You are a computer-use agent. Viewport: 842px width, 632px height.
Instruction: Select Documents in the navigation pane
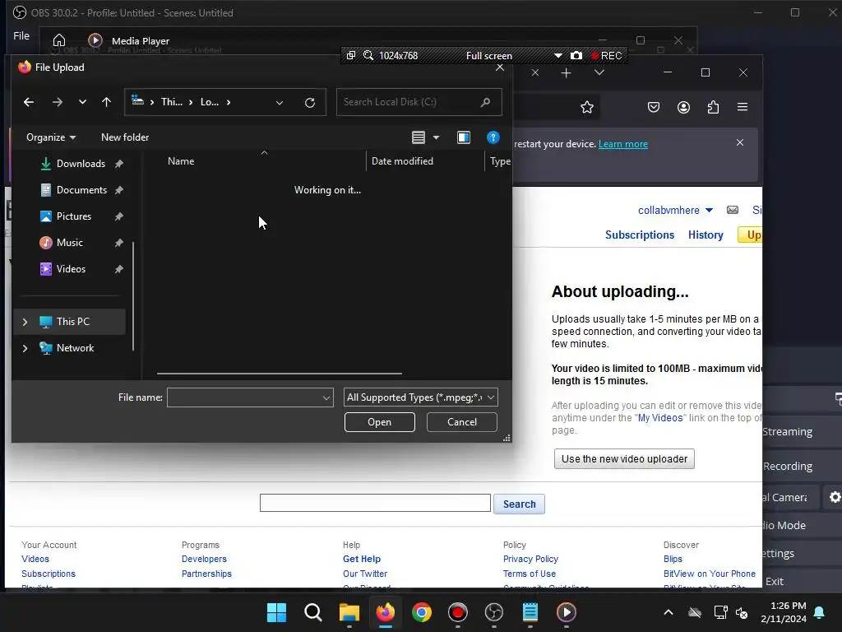[81, 190]
